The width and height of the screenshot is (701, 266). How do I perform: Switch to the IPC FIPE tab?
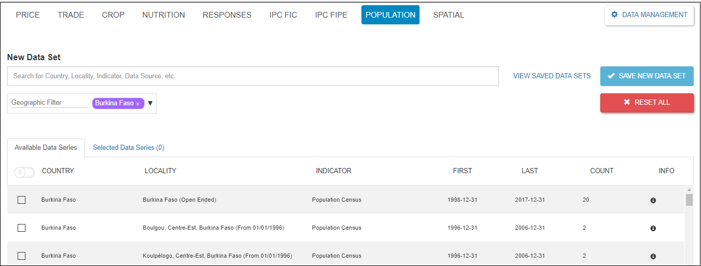coord(331,15)
